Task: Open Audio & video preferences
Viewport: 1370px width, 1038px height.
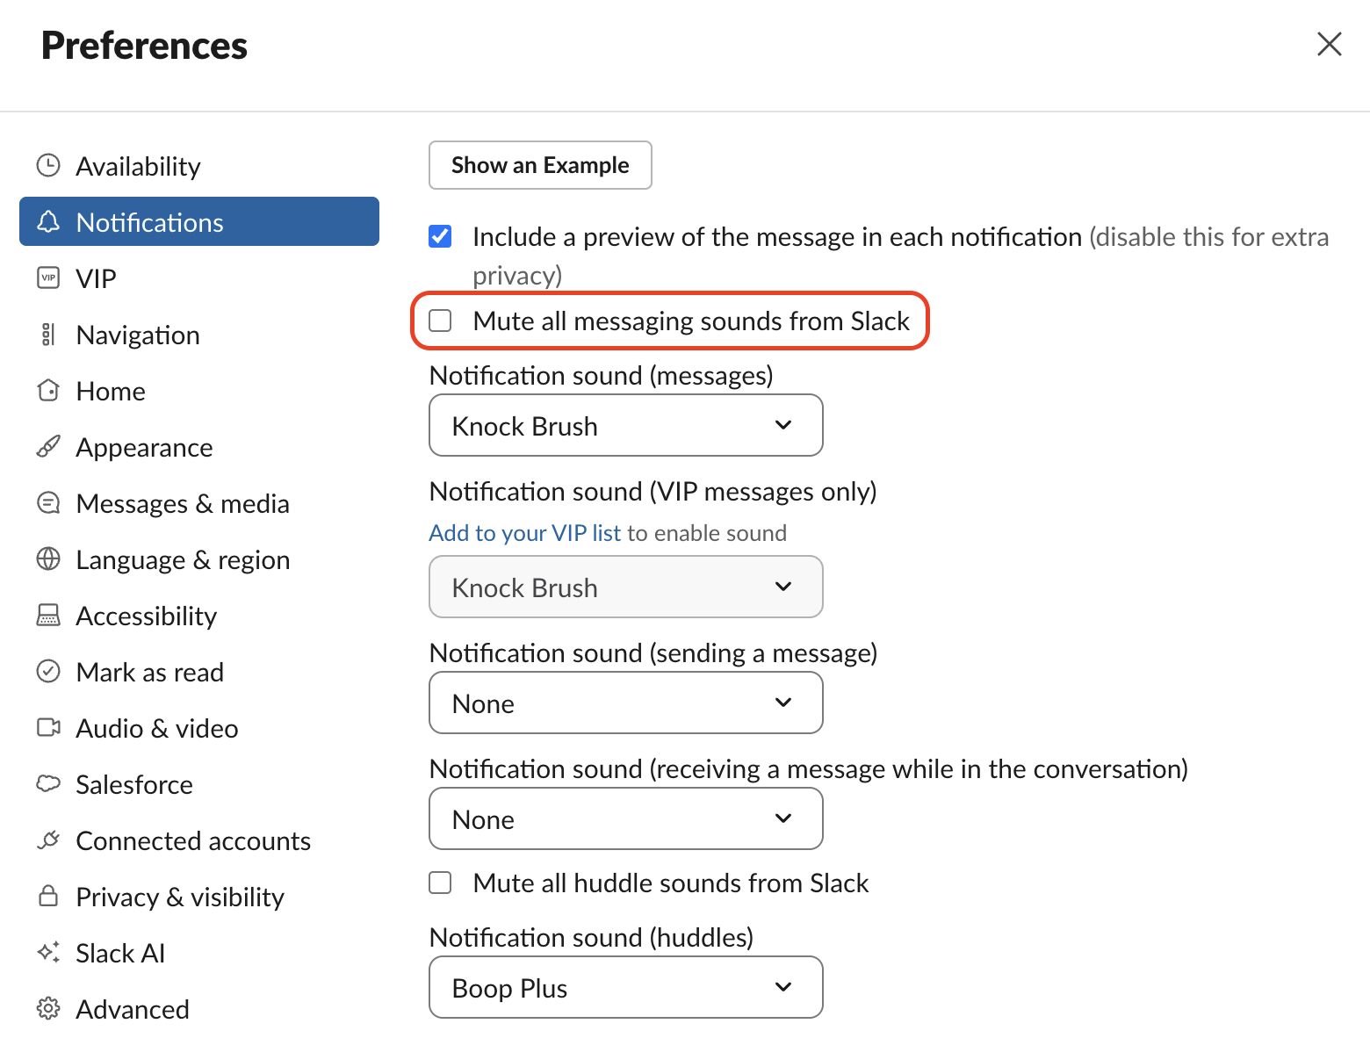Action: (199, 727)
